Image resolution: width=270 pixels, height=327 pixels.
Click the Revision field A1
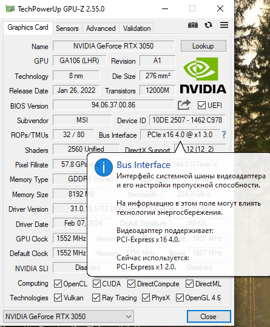pyautogui.click(x=157, y=61)
